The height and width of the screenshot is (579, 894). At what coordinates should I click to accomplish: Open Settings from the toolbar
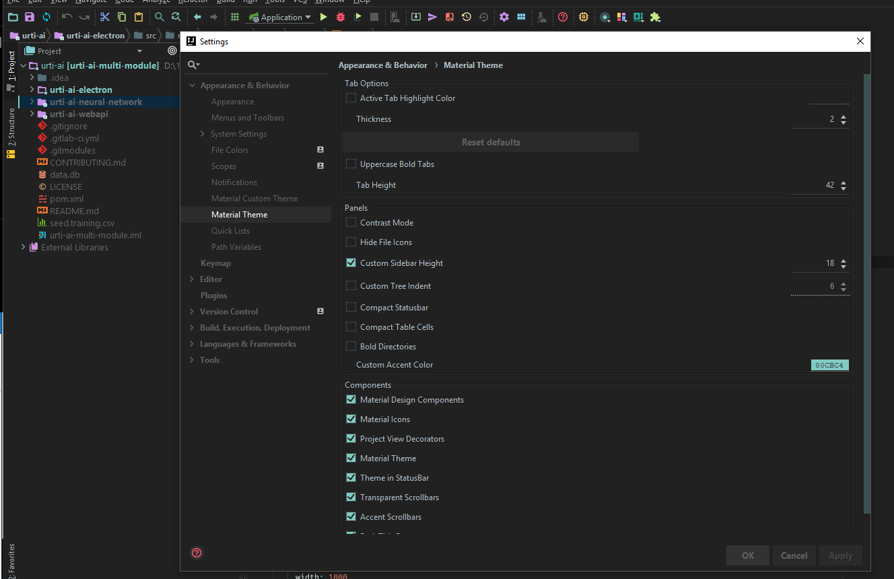(504, 17)
